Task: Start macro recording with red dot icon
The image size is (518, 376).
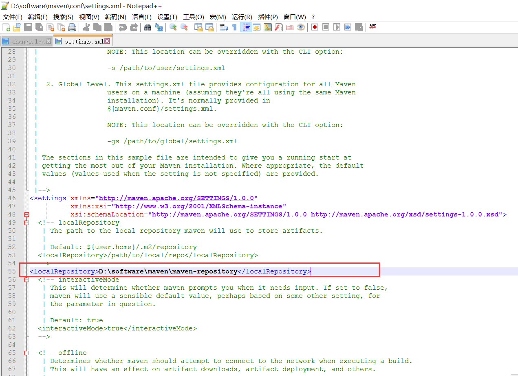Action: coord(315,27)
